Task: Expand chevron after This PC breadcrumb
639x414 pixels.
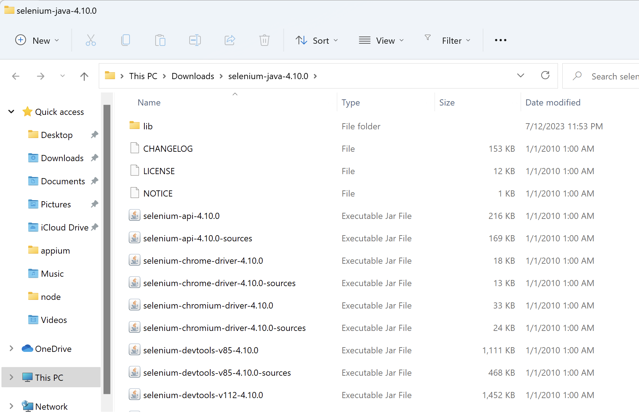Action: 164,76
